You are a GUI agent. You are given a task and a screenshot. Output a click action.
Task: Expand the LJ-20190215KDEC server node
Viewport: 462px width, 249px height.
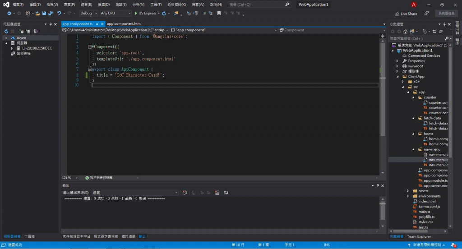[12, 48]
